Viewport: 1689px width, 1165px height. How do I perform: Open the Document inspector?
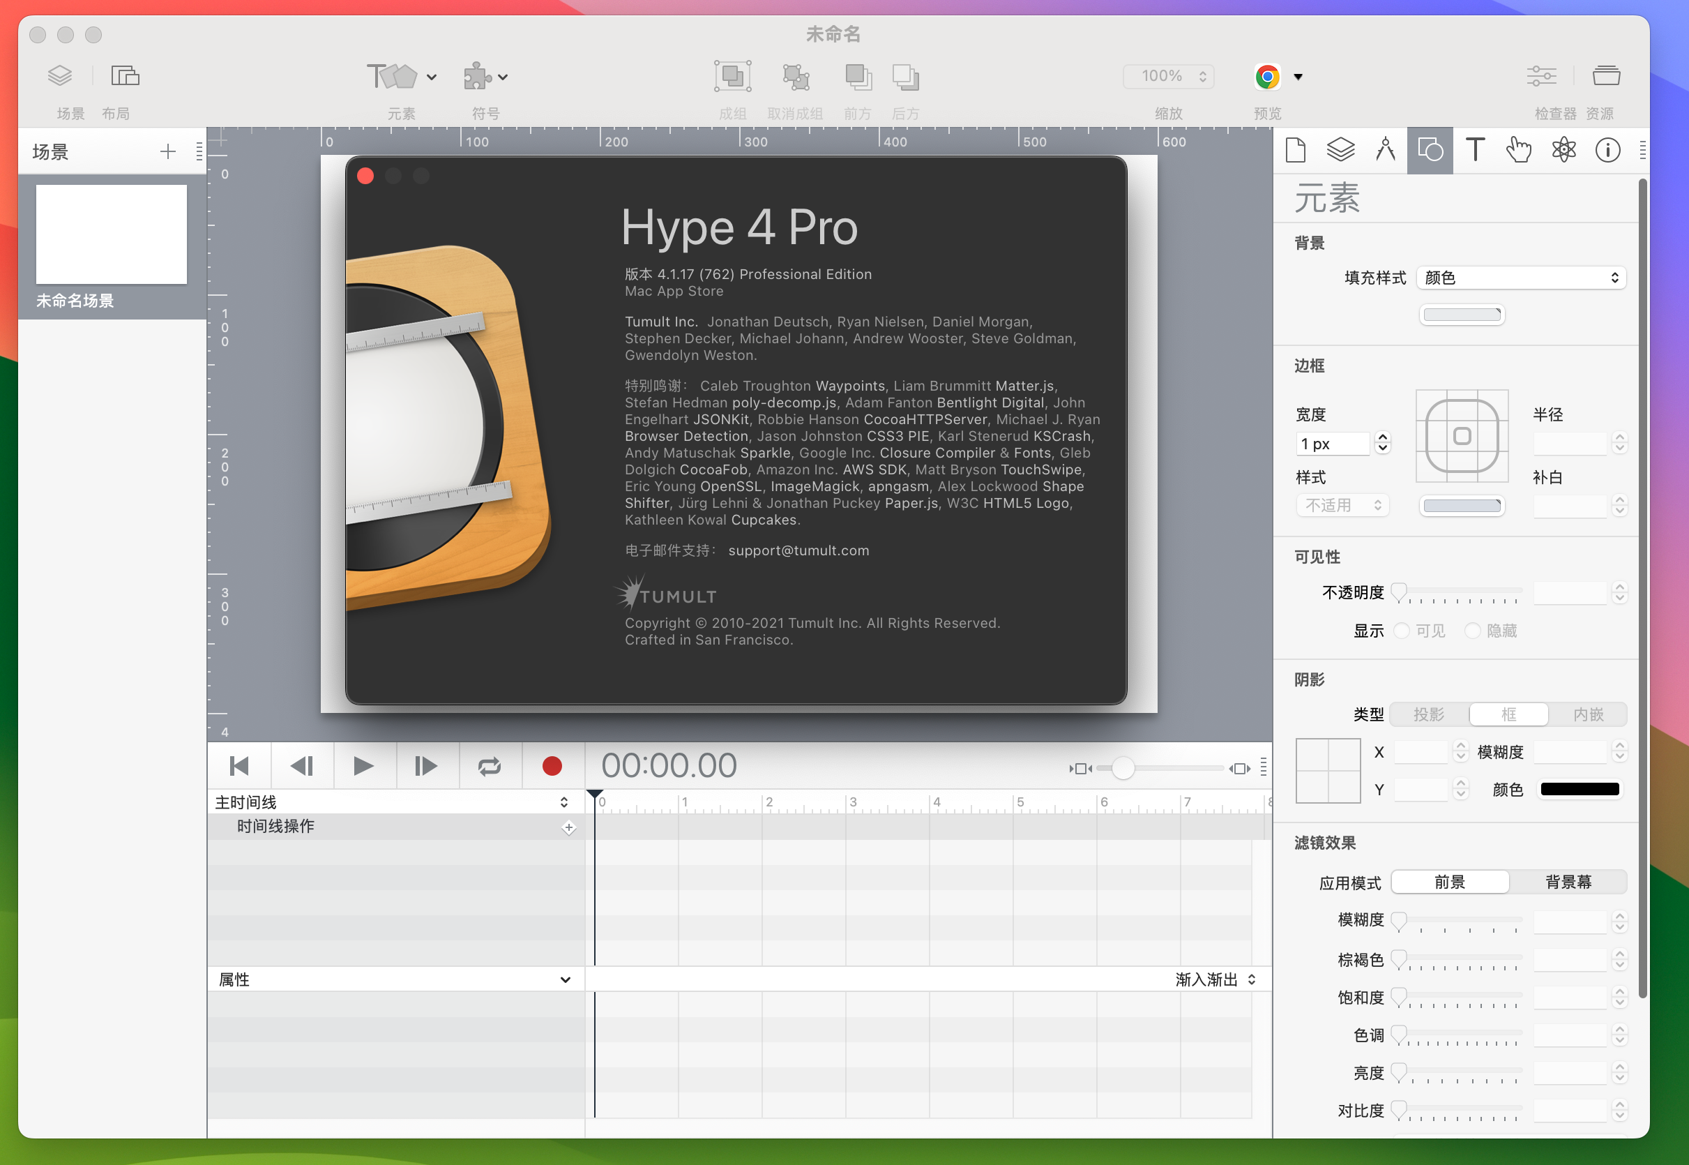click(1295, 150)
